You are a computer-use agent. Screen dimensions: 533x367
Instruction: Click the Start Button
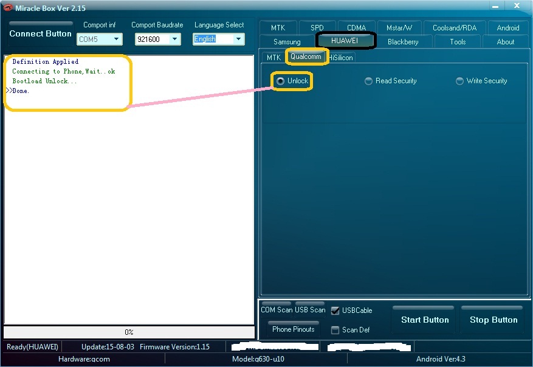(425, 320)
